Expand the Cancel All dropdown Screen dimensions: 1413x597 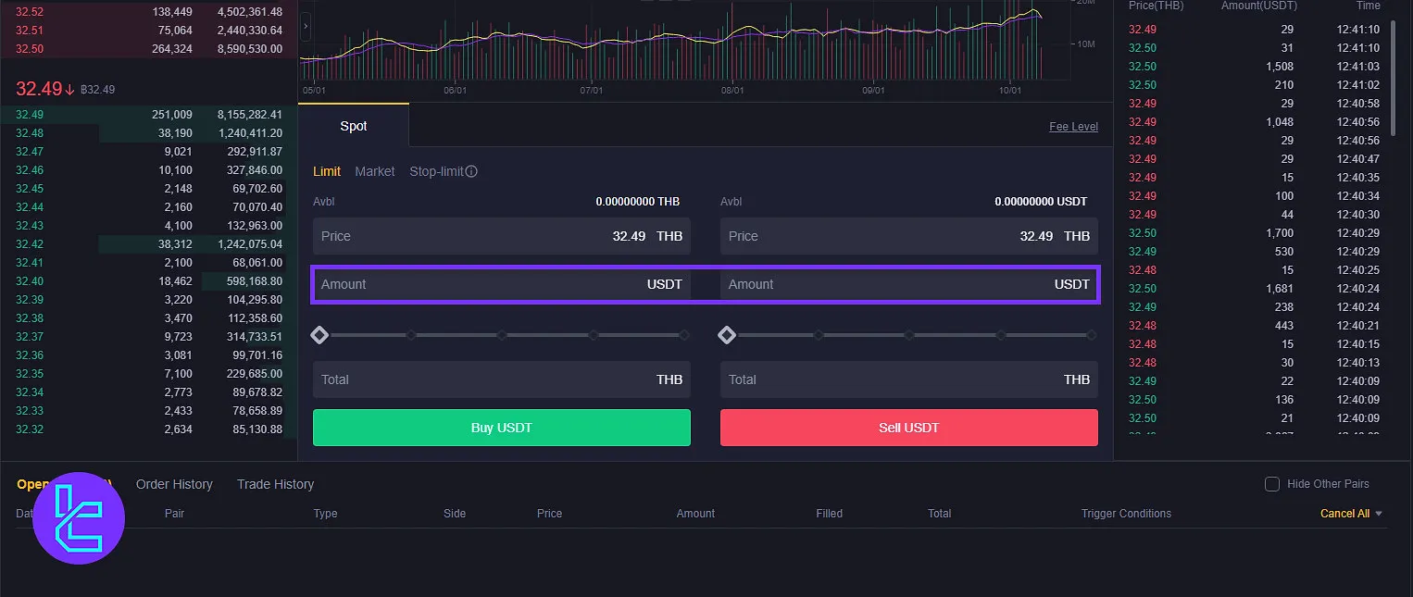[1379, 514]
